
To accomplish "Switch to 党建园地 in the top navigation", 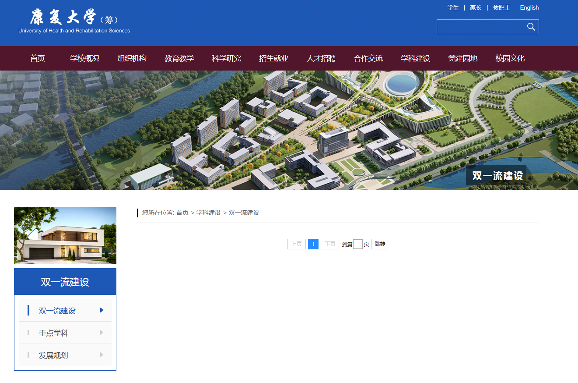I will coord(462,58).
